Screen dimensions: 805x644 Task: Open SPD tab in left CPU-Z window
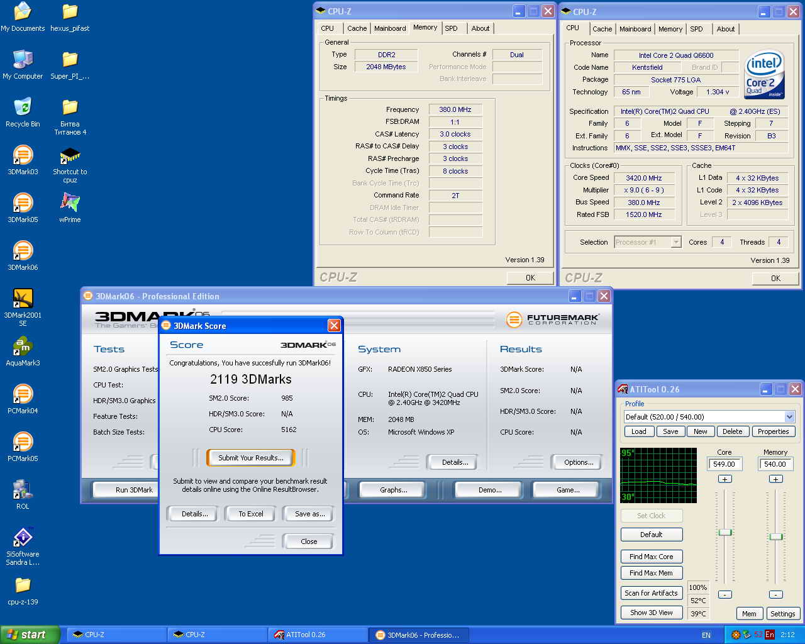click(452, 28)
